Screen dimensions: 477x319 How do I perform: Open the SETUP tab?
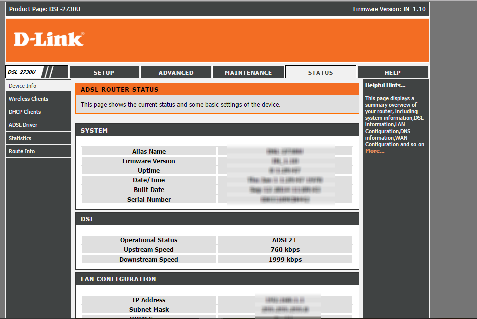104,73
